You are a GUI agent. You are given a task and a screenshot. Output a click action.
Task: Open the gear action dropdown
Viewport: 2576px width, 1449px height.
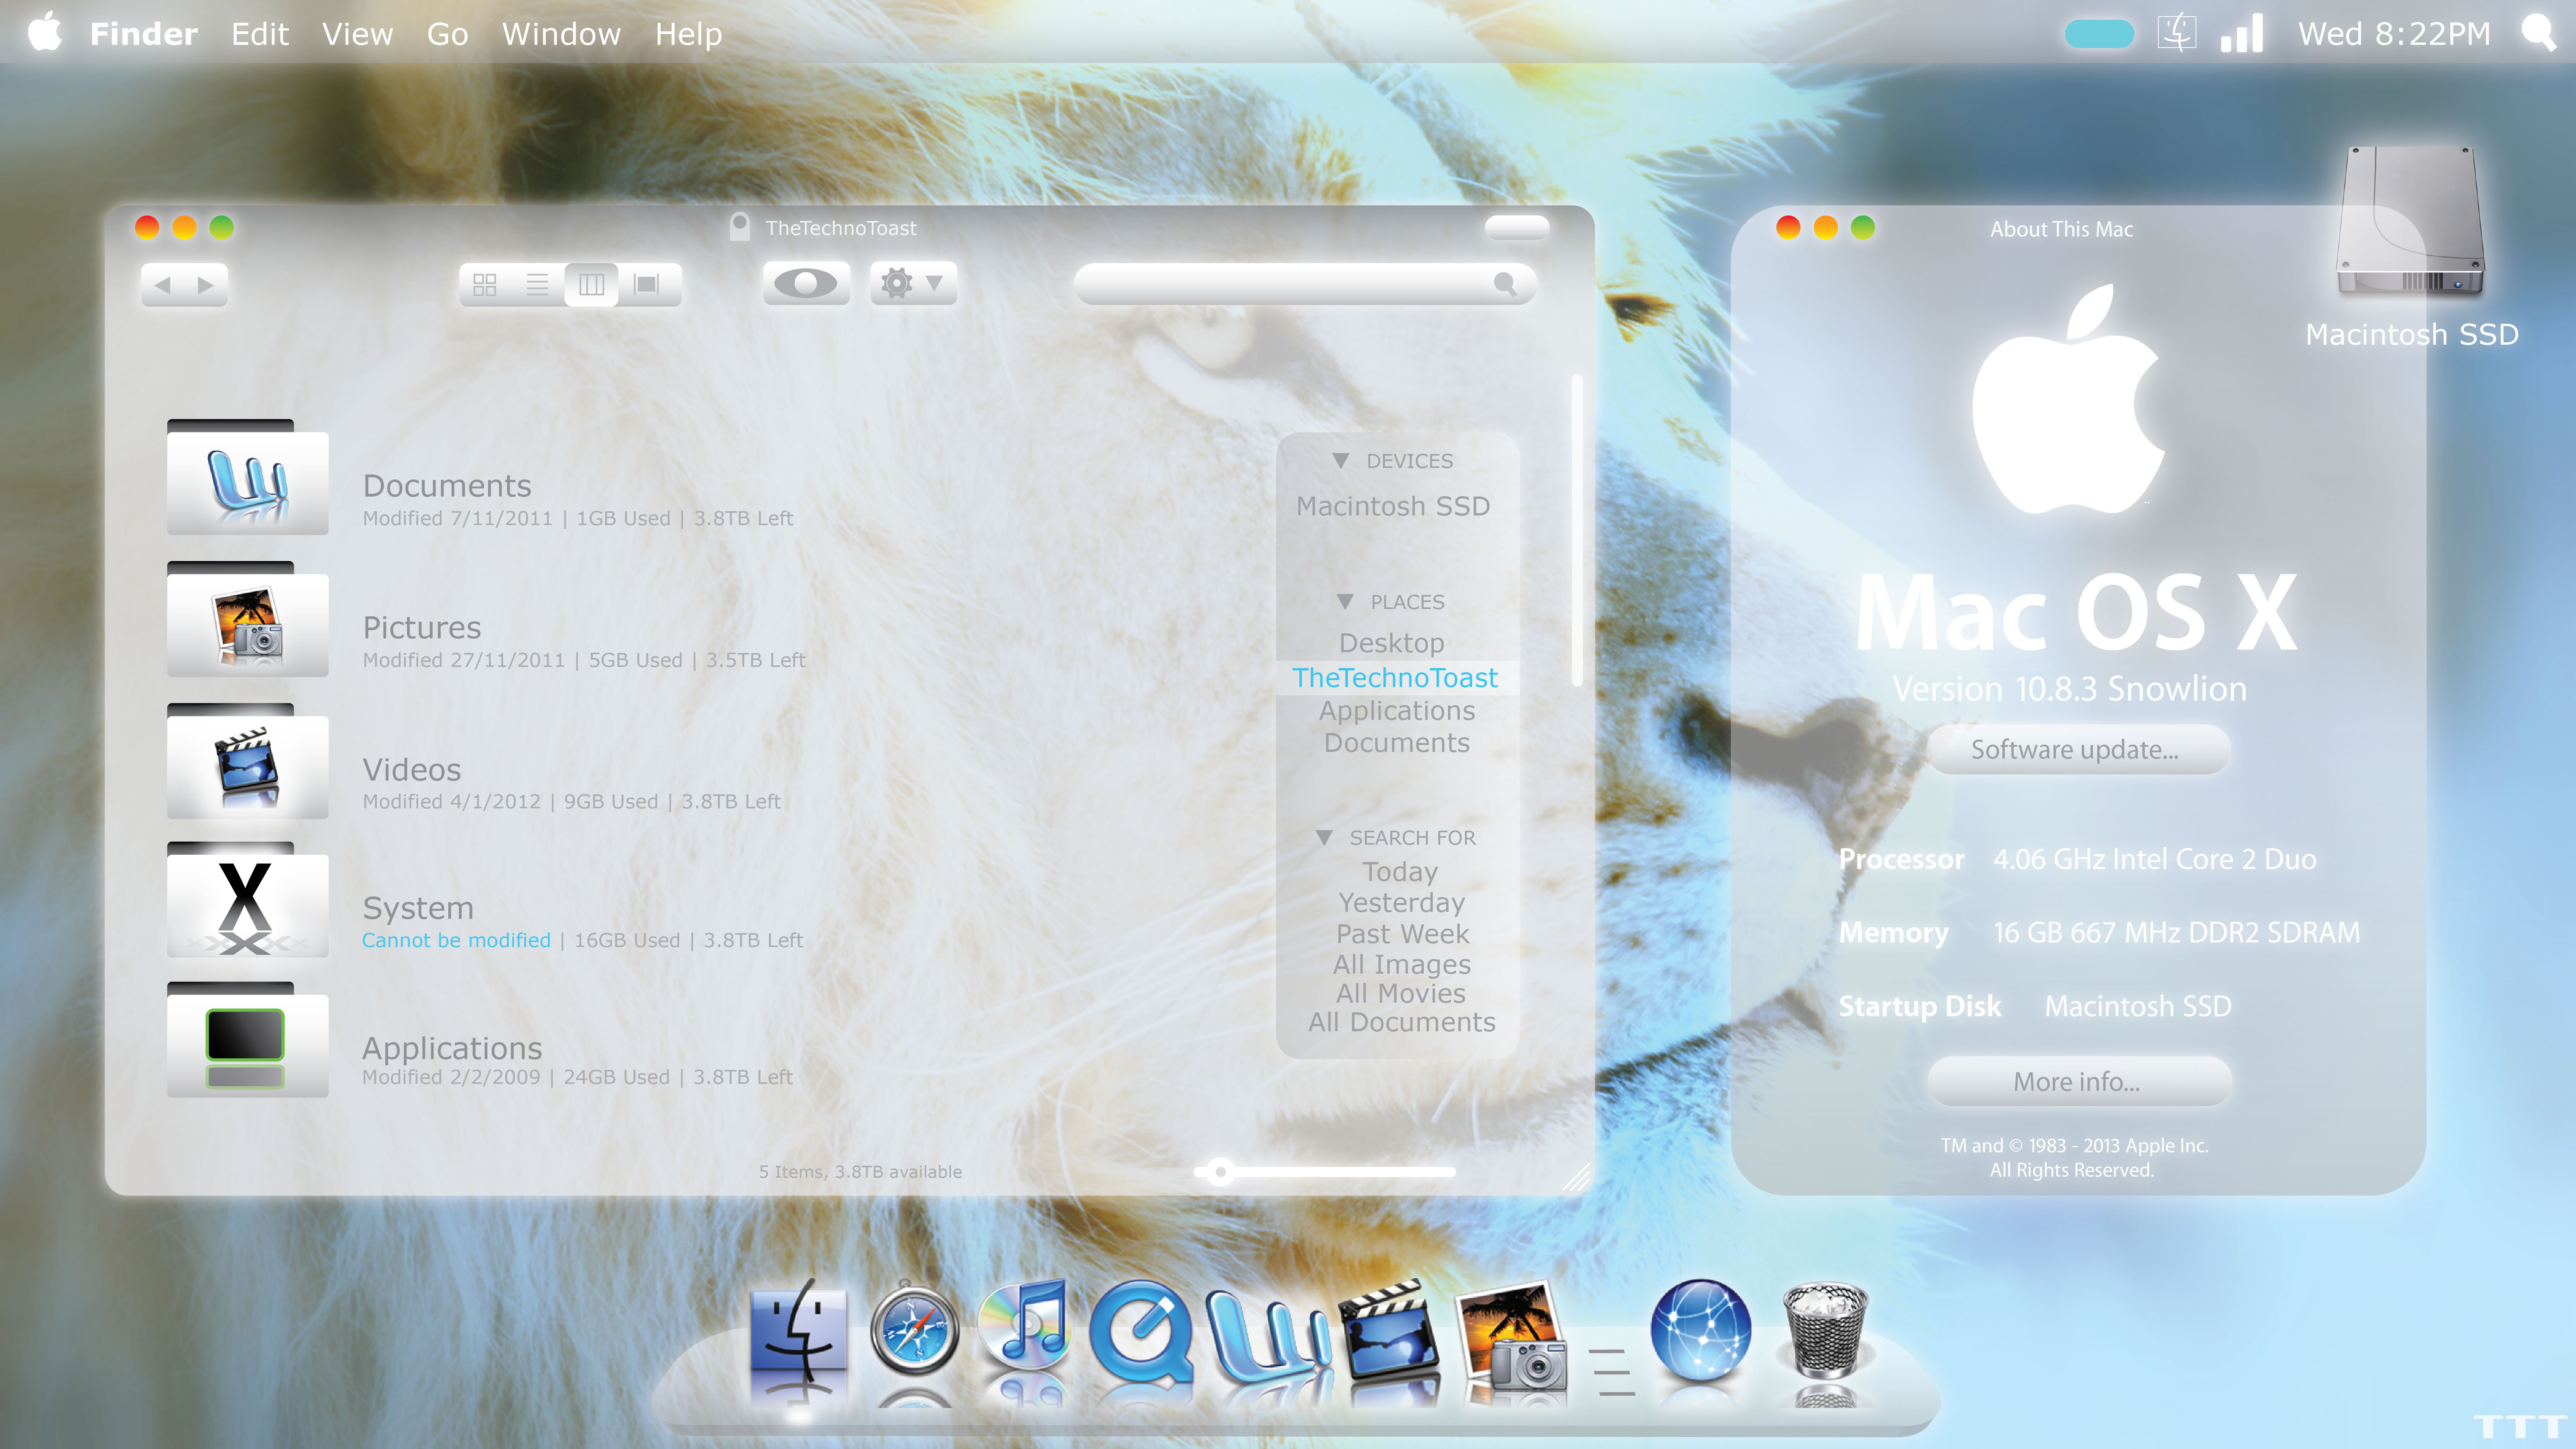(x=913, y=284)
